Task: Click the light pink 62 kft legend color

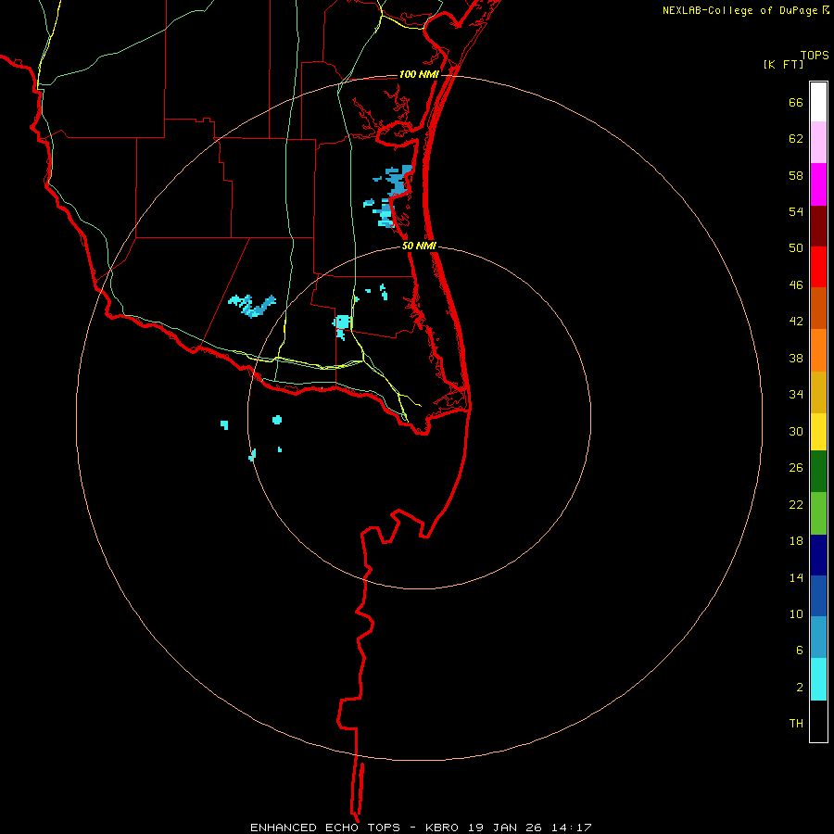Action: pos(818,142)
